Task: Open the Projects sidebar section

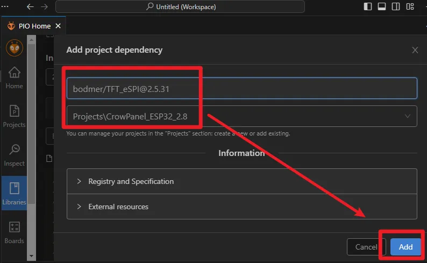Action: tap(14, 116)
